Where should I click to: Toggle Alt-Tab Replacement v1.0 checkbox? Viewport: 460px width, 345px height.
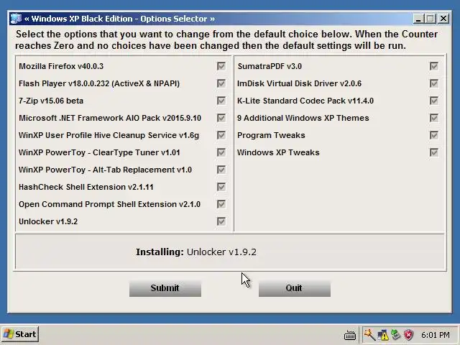point(221,170)
